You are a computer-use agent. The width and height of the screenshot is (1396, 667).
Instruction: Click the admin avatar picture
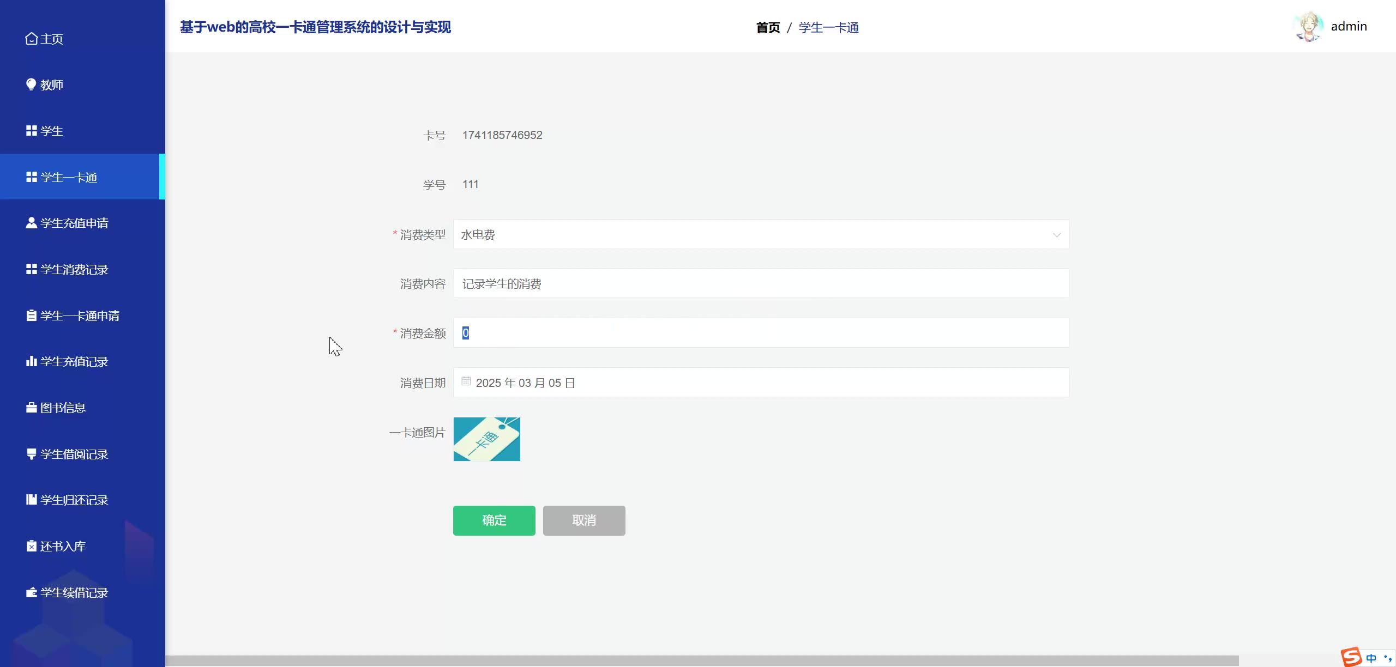[x=1308, y=26]
